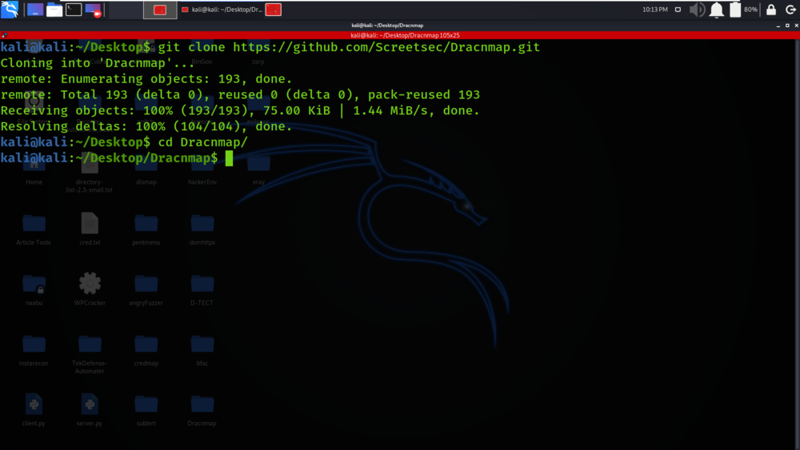Click the "Cloning into 'Dracnmap'..." line
This screenshot has width=800, height=450.
coord(98,63)
